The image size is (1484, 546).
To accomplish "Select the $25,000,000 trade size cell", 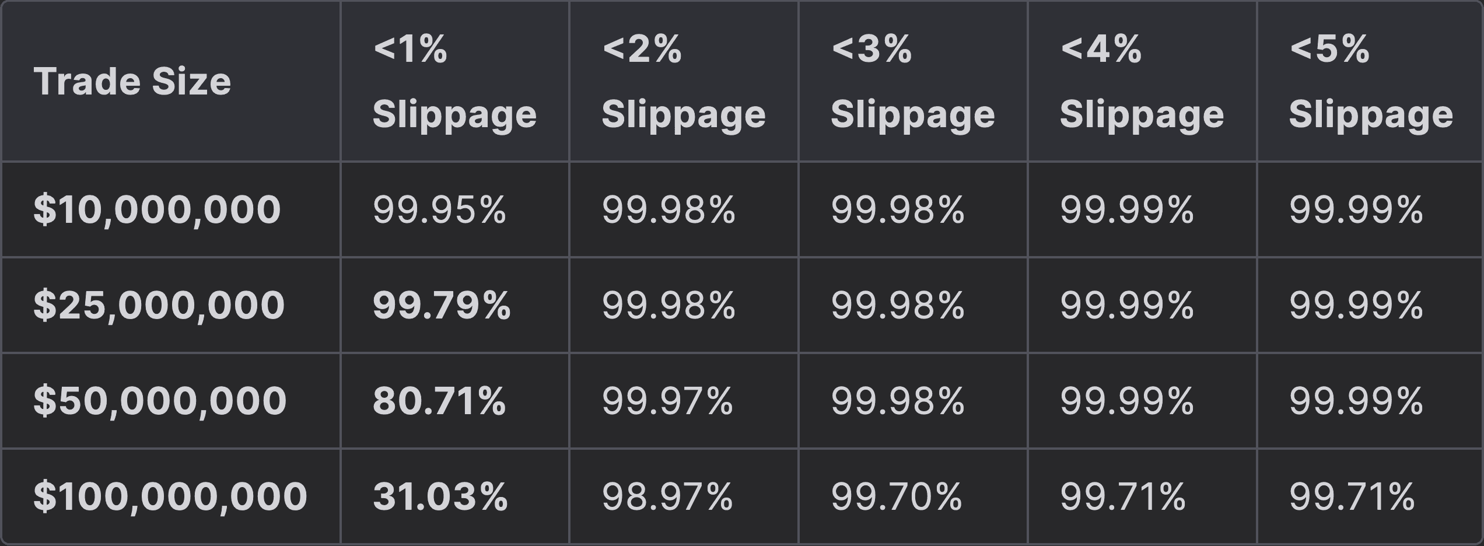I will 159,305.
